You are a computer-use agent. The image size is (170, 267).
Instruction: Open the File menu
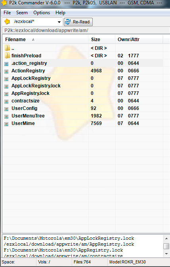click(x=7, y=13)
